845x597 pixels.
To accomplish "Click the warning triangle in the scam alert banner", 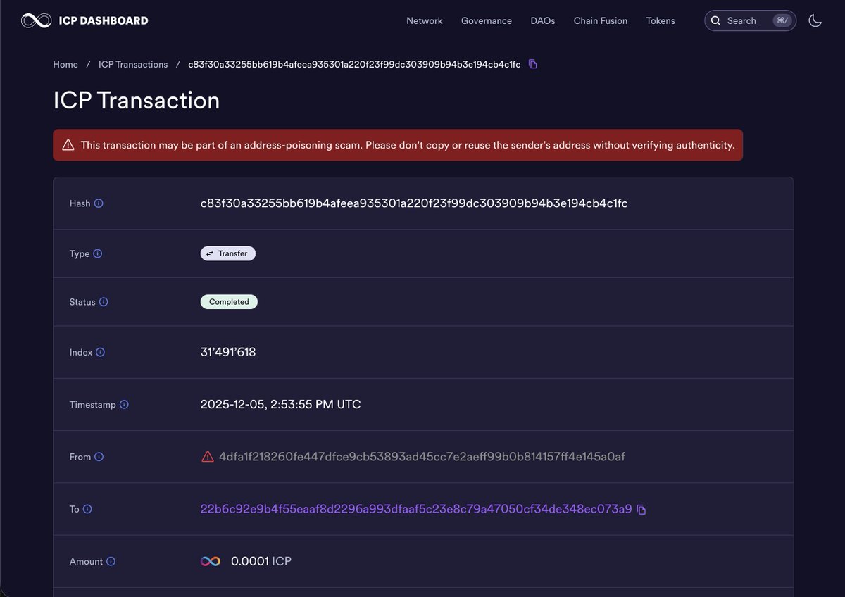I will coord(68,144).
